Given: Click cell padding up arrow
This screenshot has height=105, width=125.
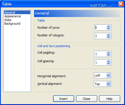Looking at the screenshot, I should [109, 53].
